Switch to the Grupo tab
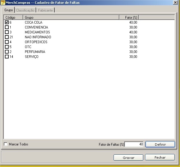The image size is (180, 167). [x=8, y=10]
